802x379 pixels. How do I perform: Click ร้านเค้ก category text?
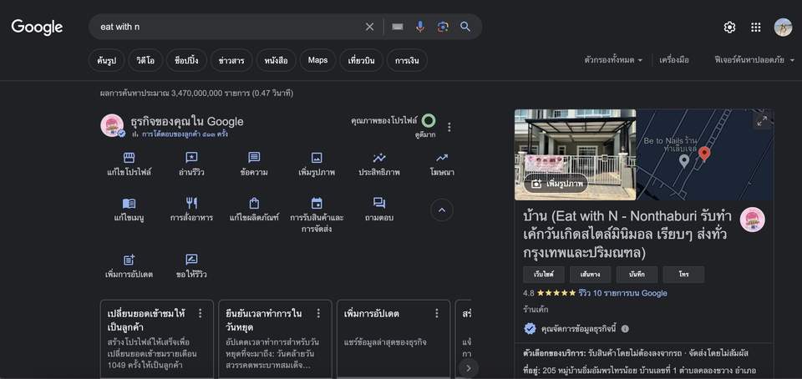[x=536, y=310]
